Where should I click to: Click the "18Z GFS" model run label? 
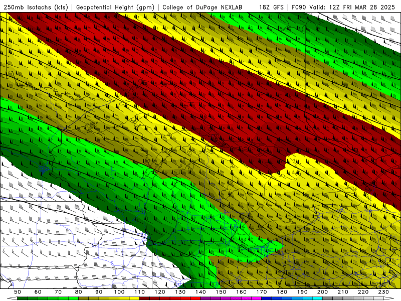[x=271, y=7]
